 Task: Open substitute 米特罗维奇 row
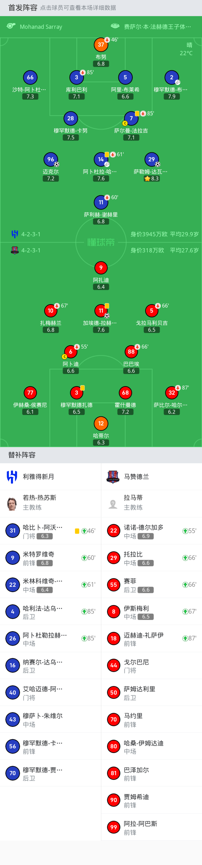click(x=50, y=558)
